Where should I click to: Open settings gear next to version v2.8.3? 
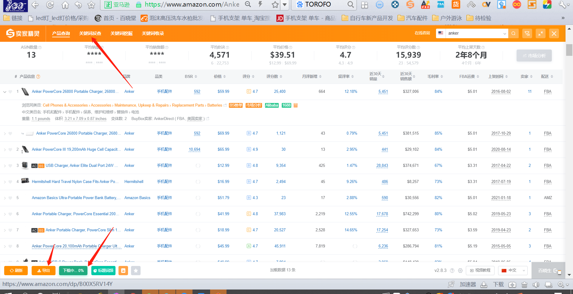pyautogui.click(x=460, y=270)
